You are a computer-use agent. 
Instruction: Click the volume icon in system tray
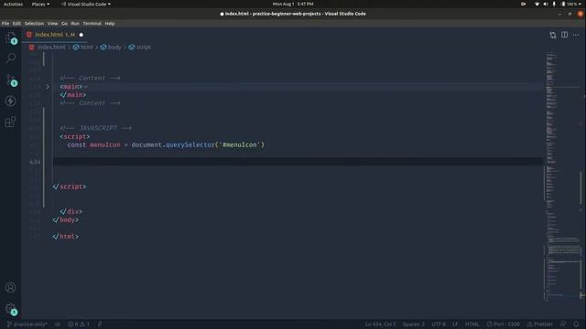(546, 4)
